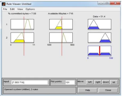Viewport: 122px width, 97px height.
Task: Click rule 1 %-committed-bytes membership plot
Action: click(x=22, y=24)
